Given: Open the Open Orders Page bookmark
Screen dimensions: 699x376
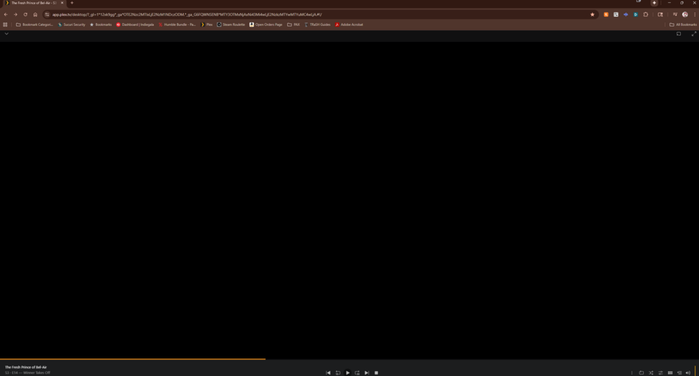Looking at the screenshot, I should (x=266, y=24).
